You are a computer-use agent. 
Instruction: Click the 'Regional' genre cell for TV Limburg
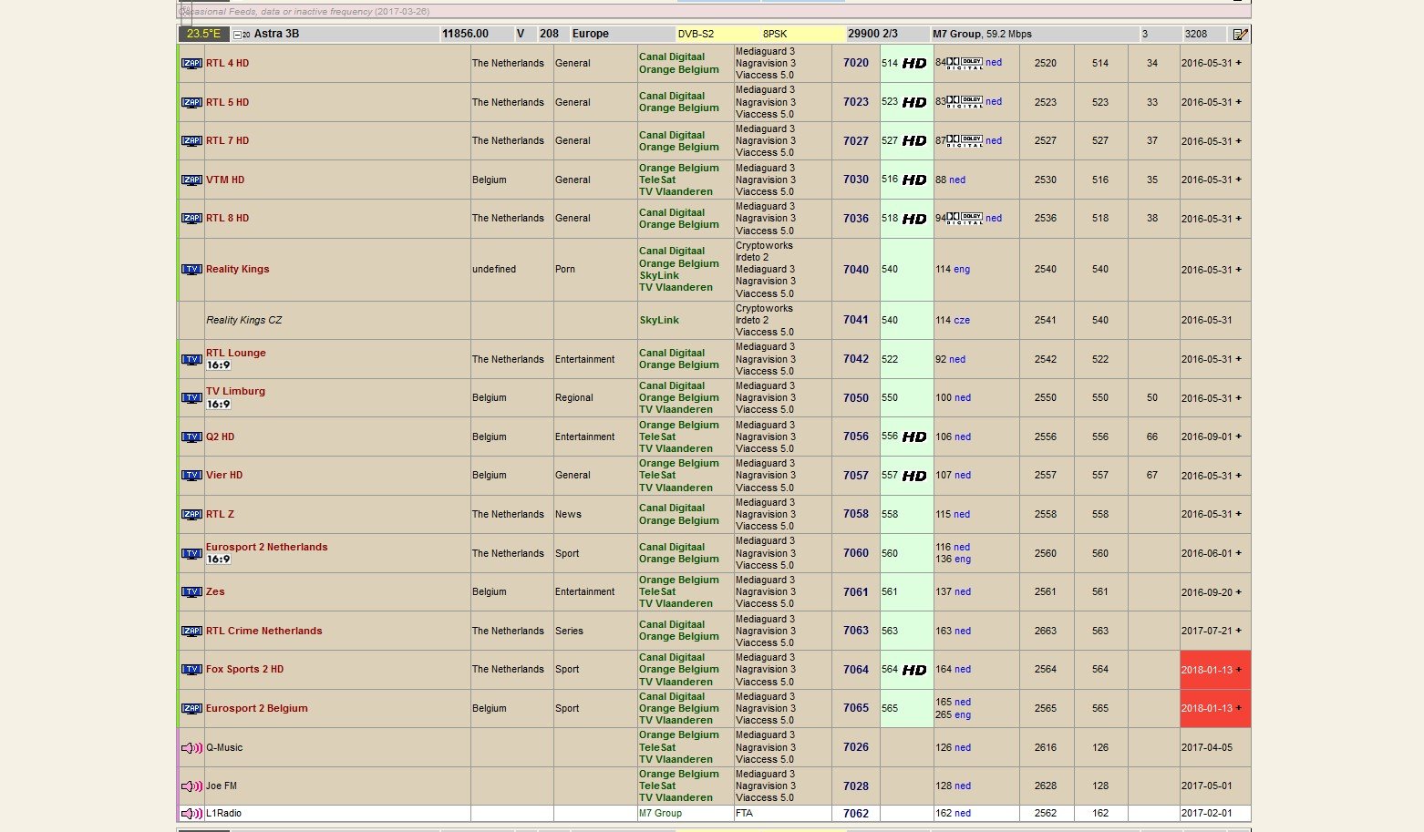(x=574, y=398)
